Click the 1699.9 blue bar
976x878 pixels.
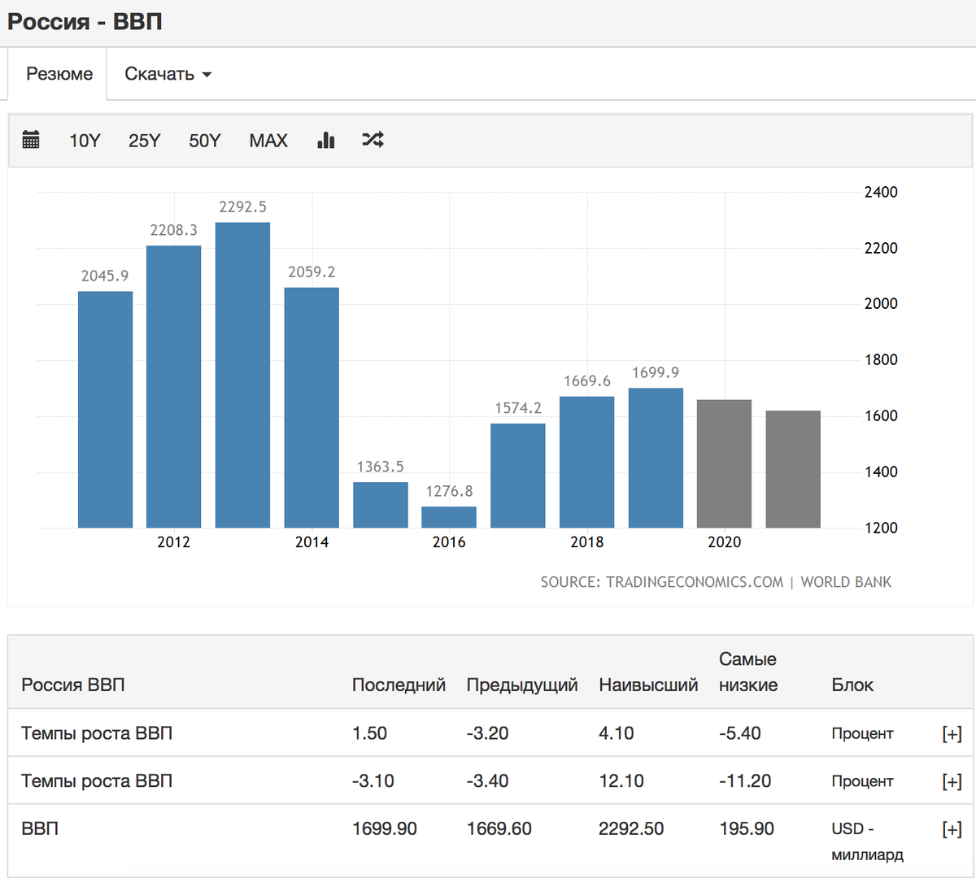(x=656, y=458)
